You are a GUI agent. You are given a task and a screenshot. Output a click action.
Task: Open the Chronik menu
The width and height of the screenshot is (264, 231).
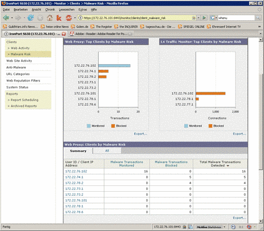(x=50, y=9)
